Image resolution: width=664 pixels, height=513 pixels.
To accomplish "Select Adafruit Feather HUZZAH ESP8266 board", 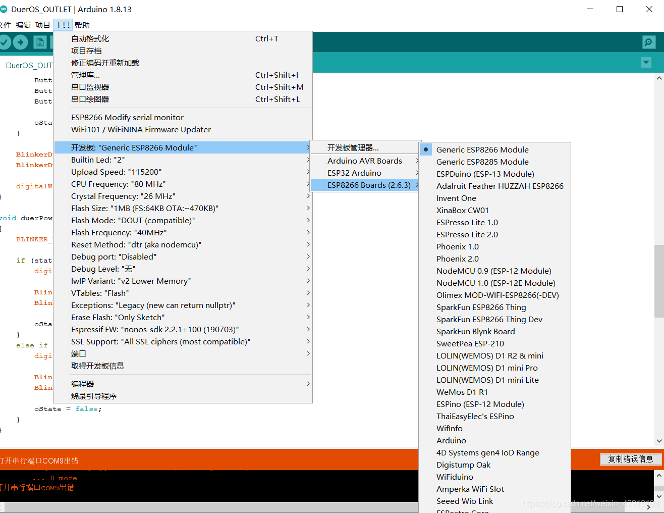I will click(x=495, y=186).
